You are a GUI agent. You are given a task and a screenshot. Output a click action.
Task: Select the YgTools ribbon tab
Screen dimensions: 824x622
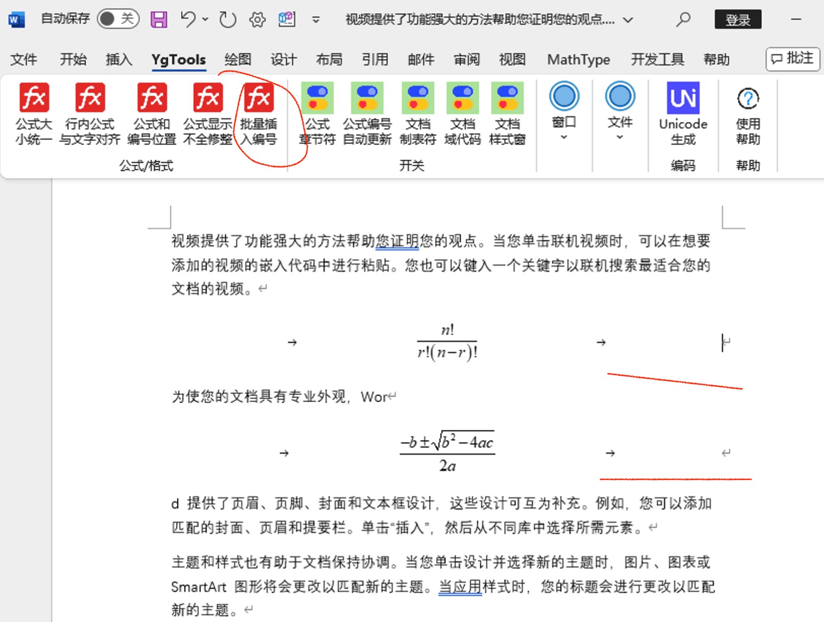pyautogui.click(x=179, y=59)
